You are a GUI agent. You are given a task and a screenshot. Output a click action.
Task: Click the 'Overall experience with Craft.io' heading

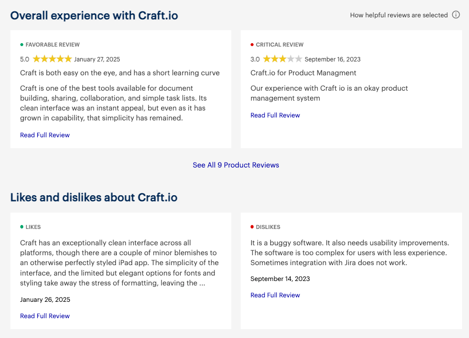tap(94, 15)
